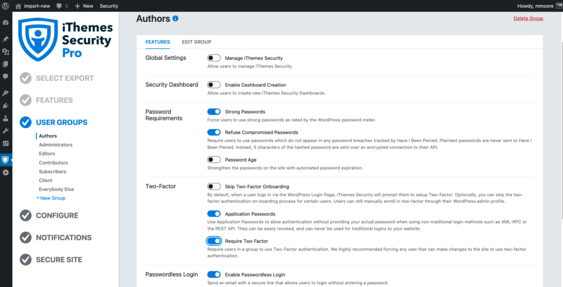The width and height of the screenshot is (563, 287).
Task: Enable Dashboard Creation toggle
Action: [214, 85]
